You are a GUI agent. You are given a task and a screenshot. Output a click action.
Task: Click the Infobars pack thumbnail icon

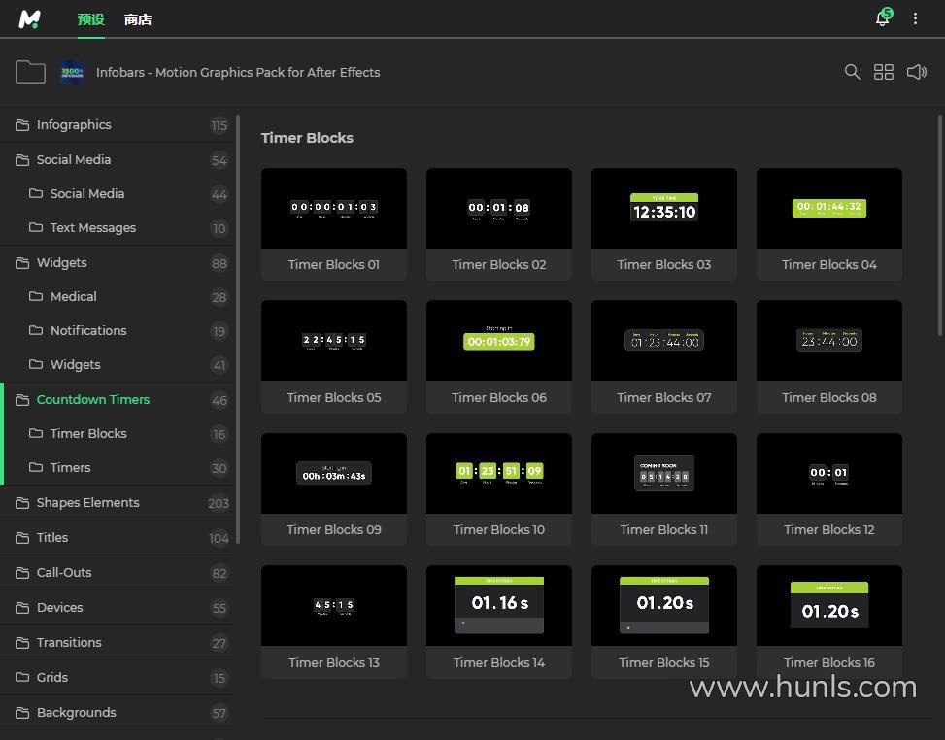(72, 72)
